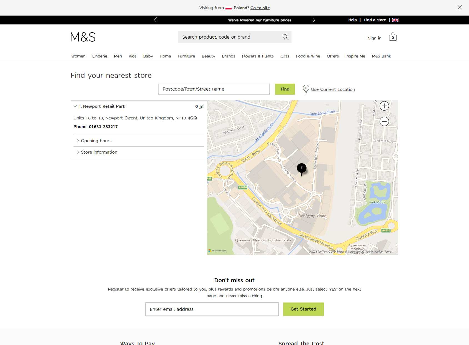
Task: Open the Baby menu
Action: [x=148, y=56]
